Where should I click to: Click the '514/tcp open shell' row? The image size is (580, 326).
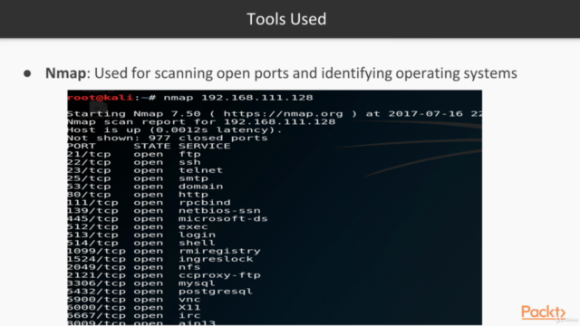(x=141, y=244)
